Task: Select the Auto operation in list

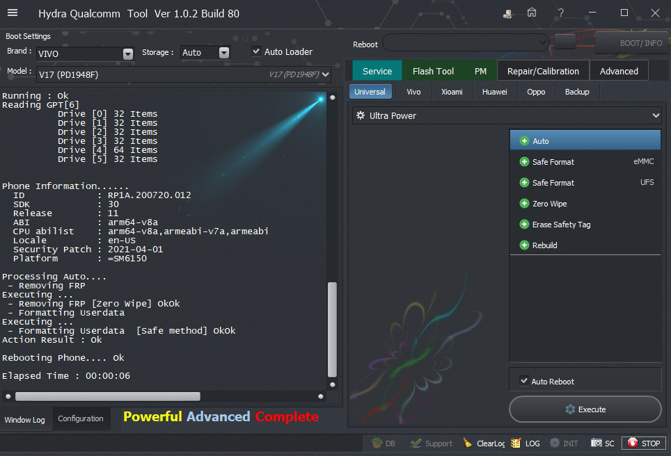Action: pyautogui.click(x=585, y=140)
